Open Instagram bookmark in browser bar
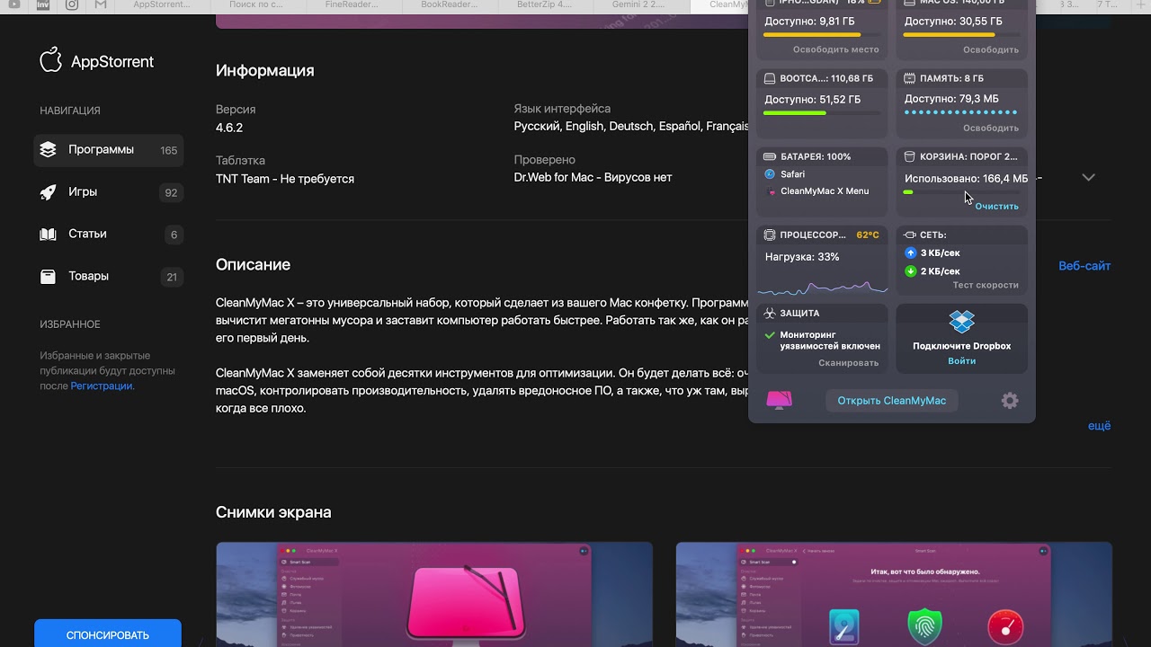 pos(72,5)
